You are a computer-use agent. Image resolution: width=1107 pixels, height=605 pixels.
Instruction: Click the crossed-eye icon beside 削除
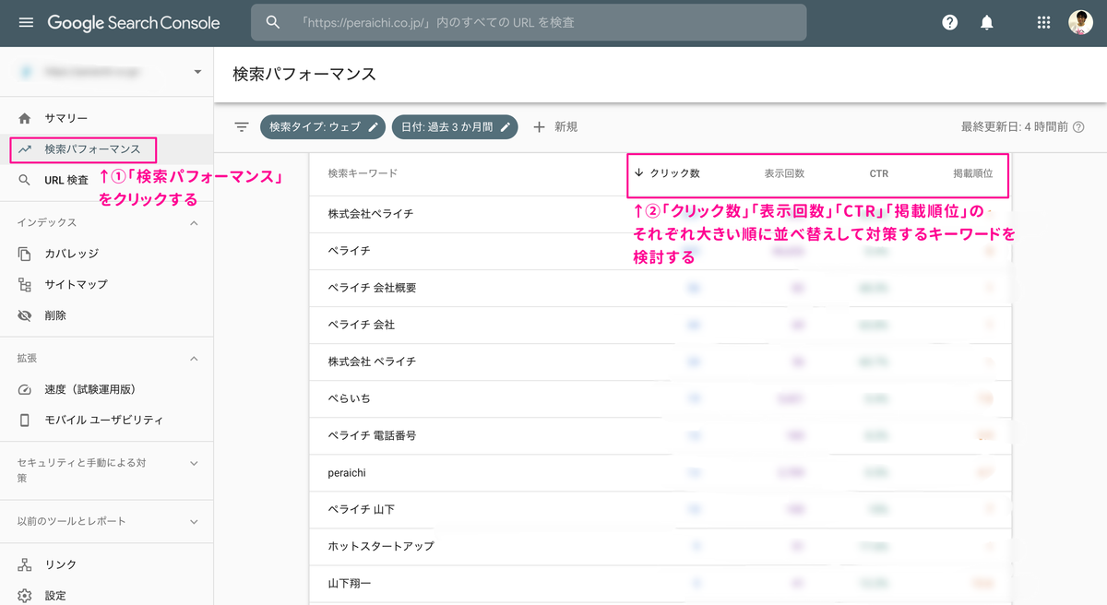(25, 315)
